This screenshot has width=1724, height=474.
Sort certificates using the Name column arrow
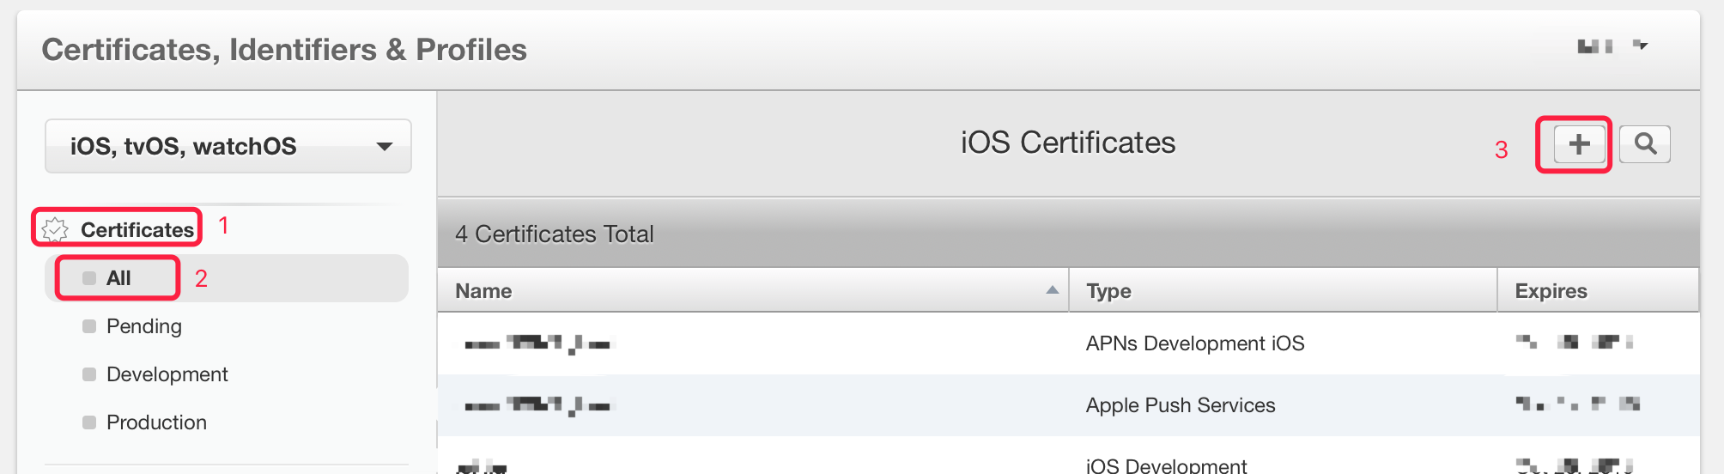pos(1052,290)
